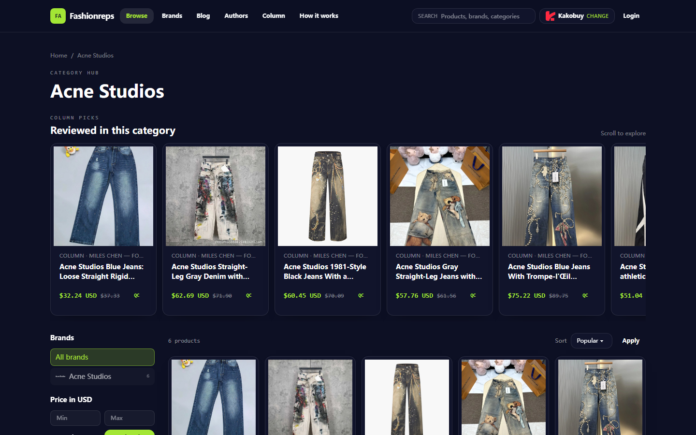Focus the Min price input field
Image resolution: width=696 pixels, height=435 pixels.
(75, 418)
